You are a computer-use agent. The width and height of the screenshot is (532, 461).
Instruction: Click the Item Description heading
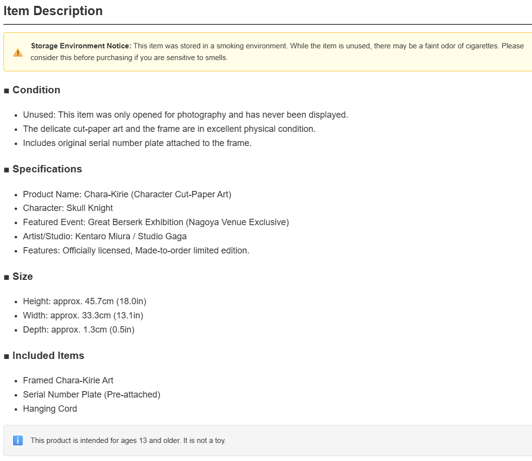pos(53,11)
